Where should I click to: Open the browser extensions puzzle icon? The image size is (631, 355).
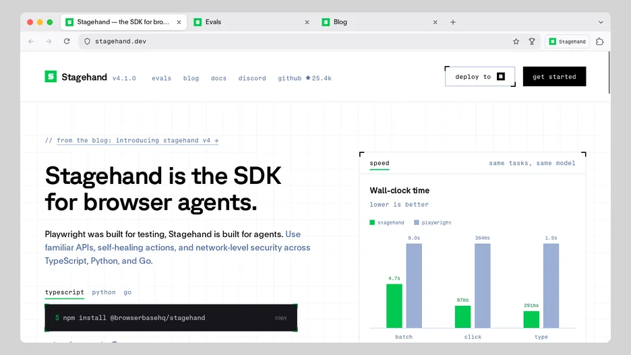coord(599,41)
